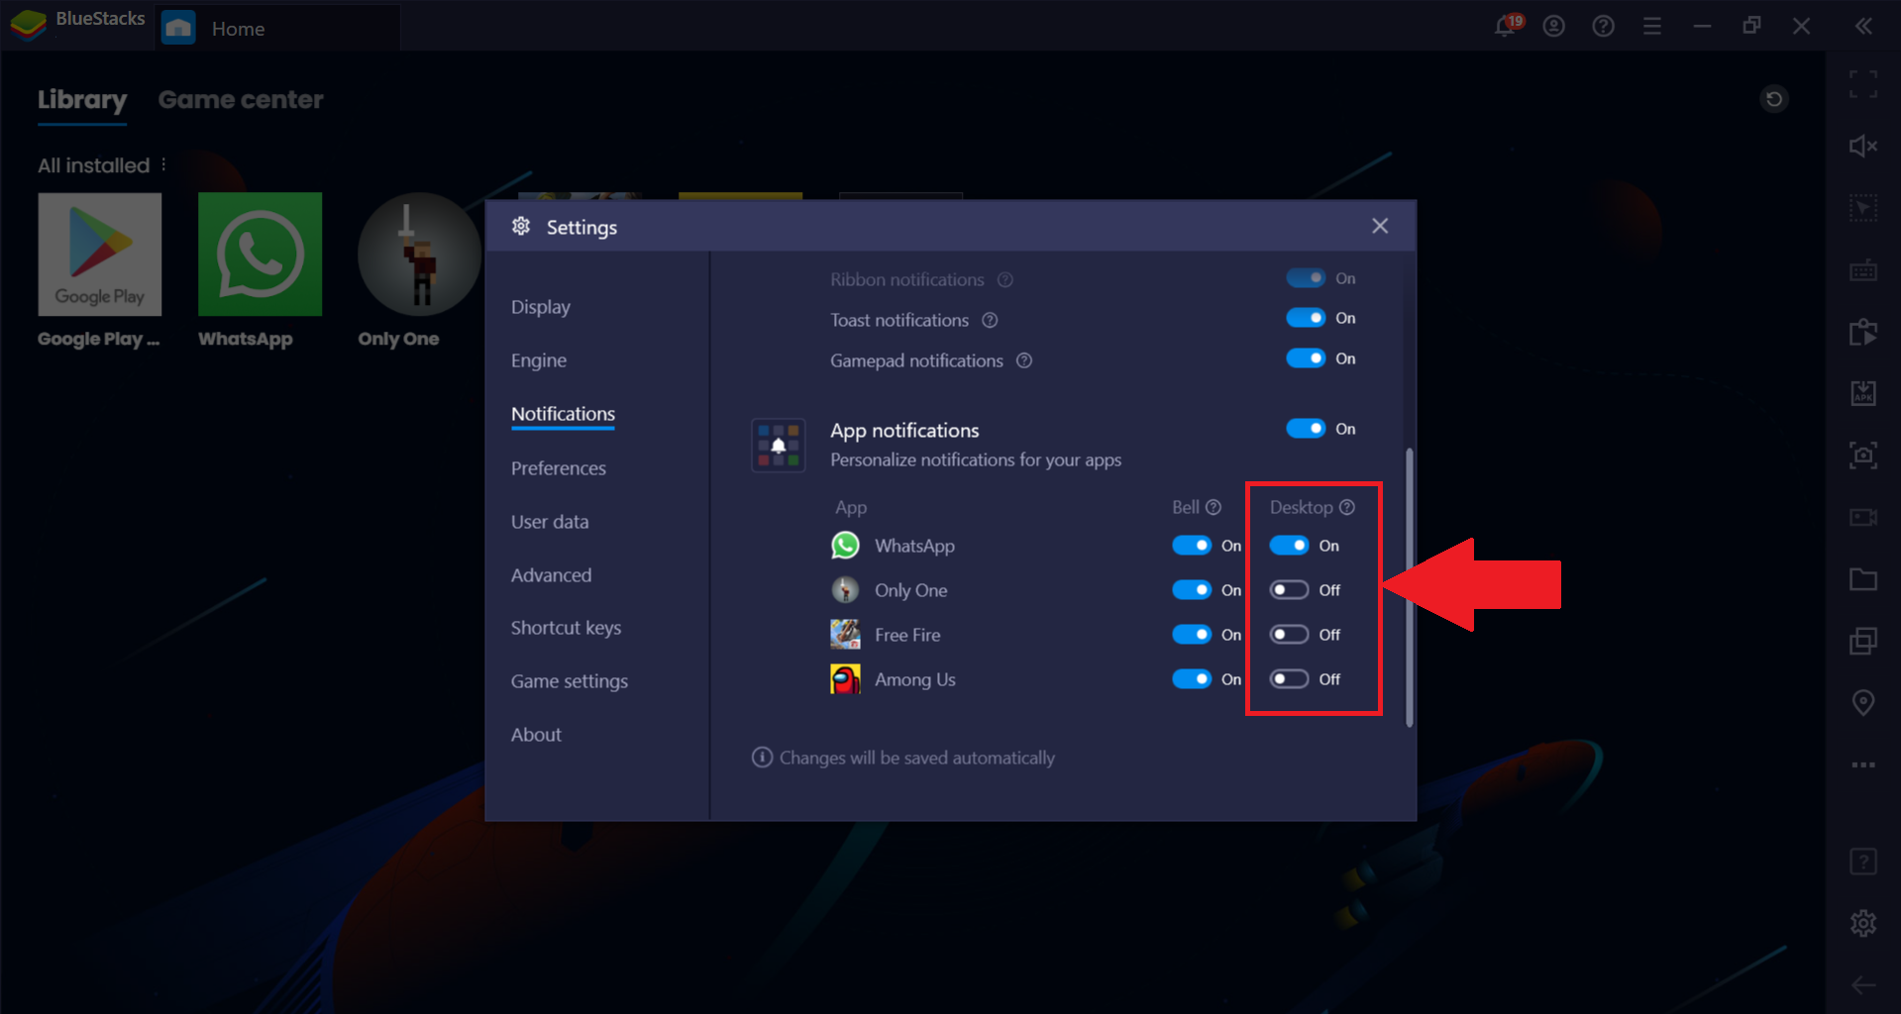1901x1014 pixels.
Task: Open the Google Play app icon
Action: pyautogui.click(x=99, y=254)
